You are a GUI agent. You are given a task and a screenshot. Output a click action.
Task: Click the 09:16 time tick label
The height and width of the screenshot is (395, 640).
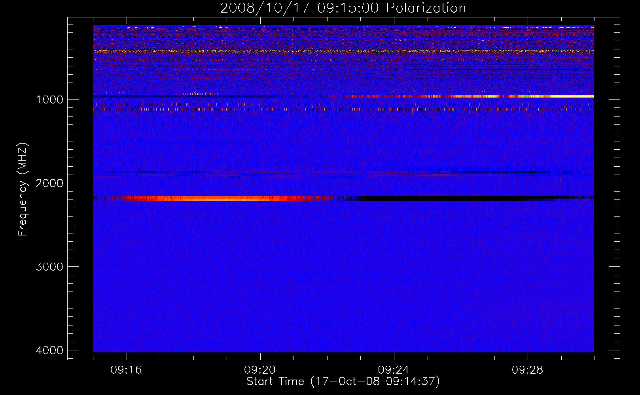pos(126,370)
